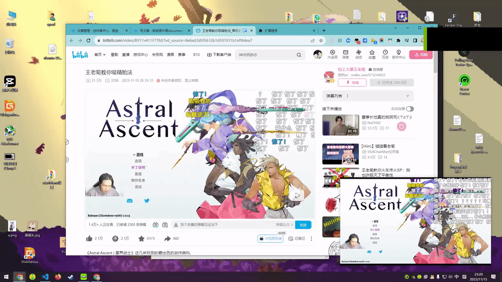Open 【Hiiro】猫猫看老菊 video thumbnail
This screenshot has height=282, width=502.
(x=340, y=154)
